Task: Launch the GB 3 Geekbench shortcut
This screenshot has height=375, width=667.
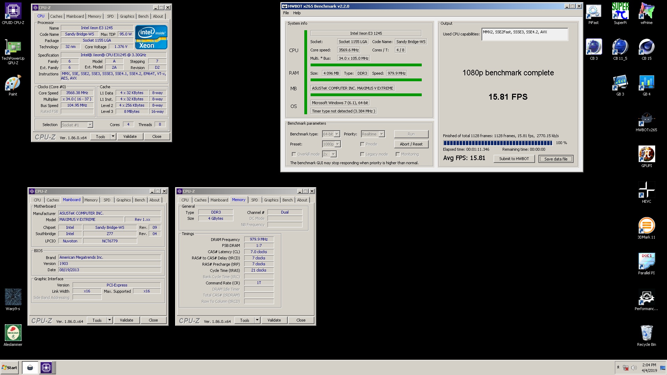Action: tap(620, 85)
